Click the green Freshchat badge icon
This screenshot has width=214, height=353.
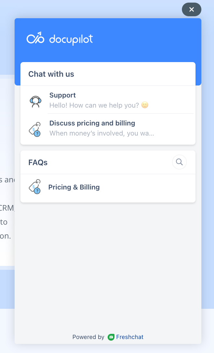point(111,337)
